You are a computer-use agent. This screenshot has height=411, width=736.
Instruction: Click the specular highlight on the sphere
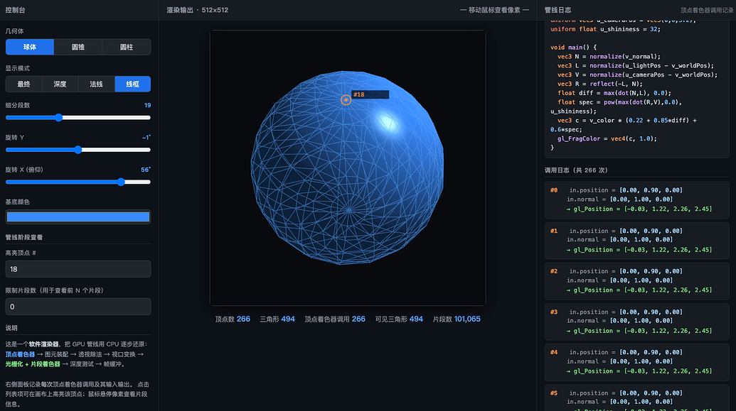tap(388, 123)
